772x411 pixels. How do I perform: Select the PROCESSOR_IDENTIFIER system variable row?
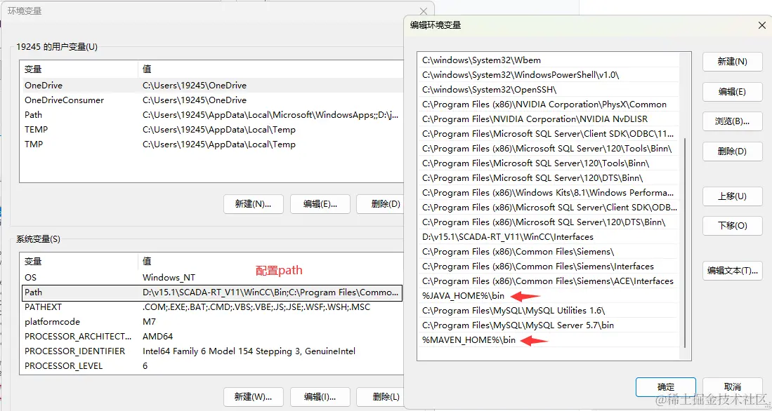point(211,351)
